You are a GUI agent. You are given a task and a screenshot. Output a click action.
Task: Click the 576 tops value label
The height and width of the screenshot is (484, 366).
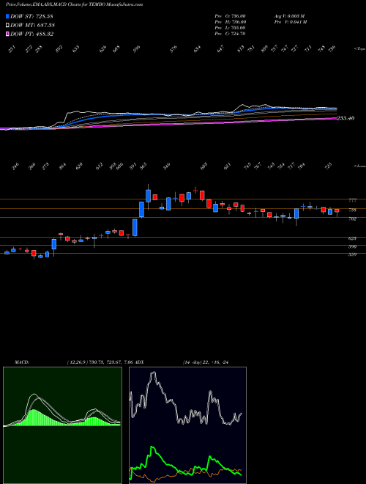coord(173,49)
